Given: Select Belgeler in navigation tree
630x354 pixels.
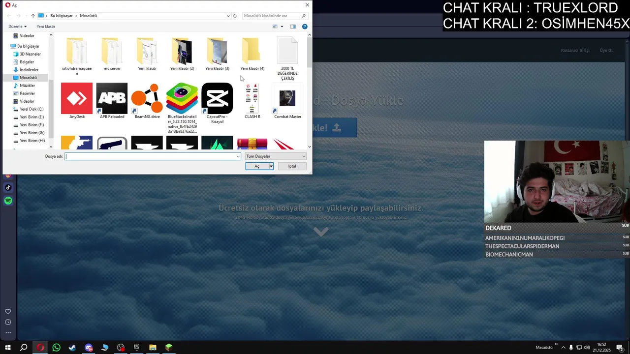Looking at the screenshot, I should click(27, 62).
